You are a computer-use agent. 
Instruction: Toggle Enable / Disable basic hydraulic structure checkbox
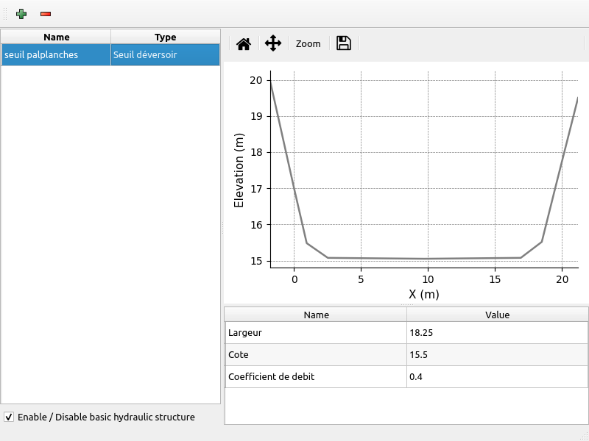click(9, 417)
